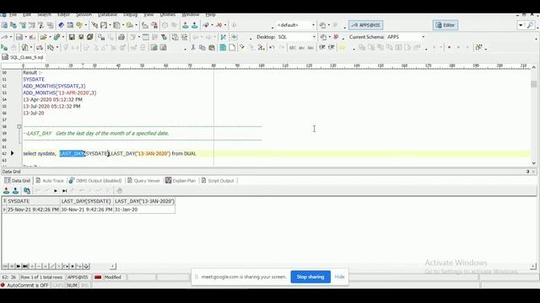Viewport: 540px width, 303px height.
Task: Click the Open file folder icon
Action: pyautogui.click(x=43, y=37)
